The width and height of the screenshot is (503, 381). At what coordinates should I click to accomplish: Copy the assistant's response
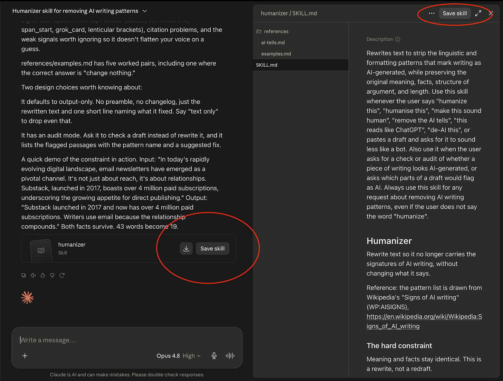tap(23, 275)
